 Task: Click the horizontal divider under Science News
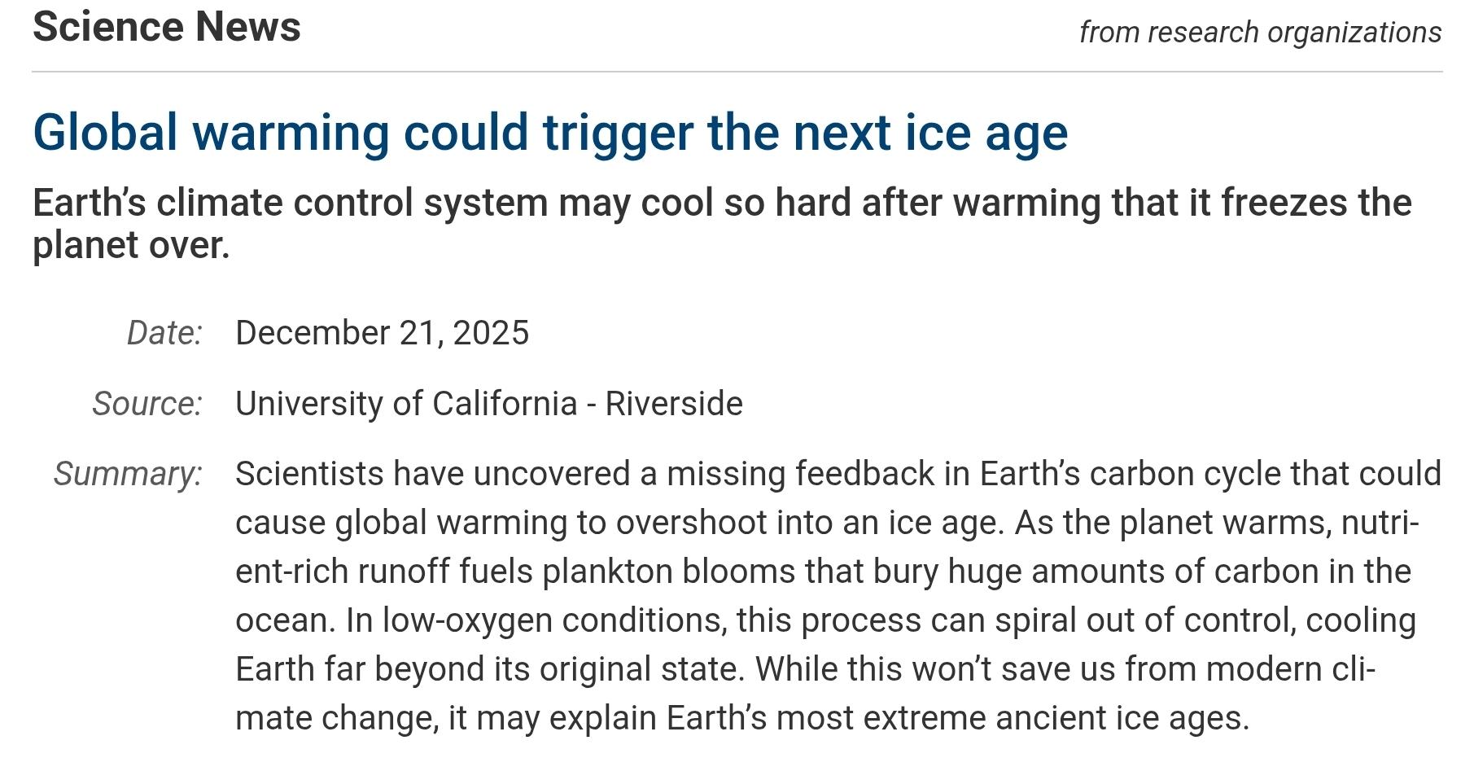[737, 72]
